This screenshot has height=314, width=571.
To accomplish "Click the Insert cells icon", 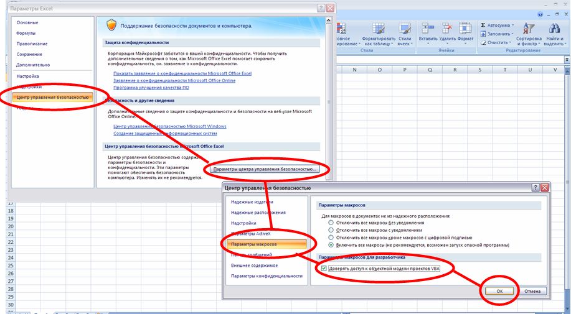I will pyautogui.click(x=428, y=29).
